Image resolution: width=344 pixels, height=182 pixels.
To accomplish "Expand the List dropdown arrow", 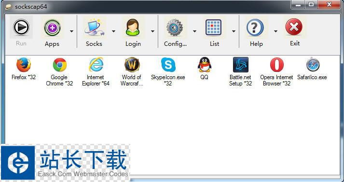I will (234, 31).
